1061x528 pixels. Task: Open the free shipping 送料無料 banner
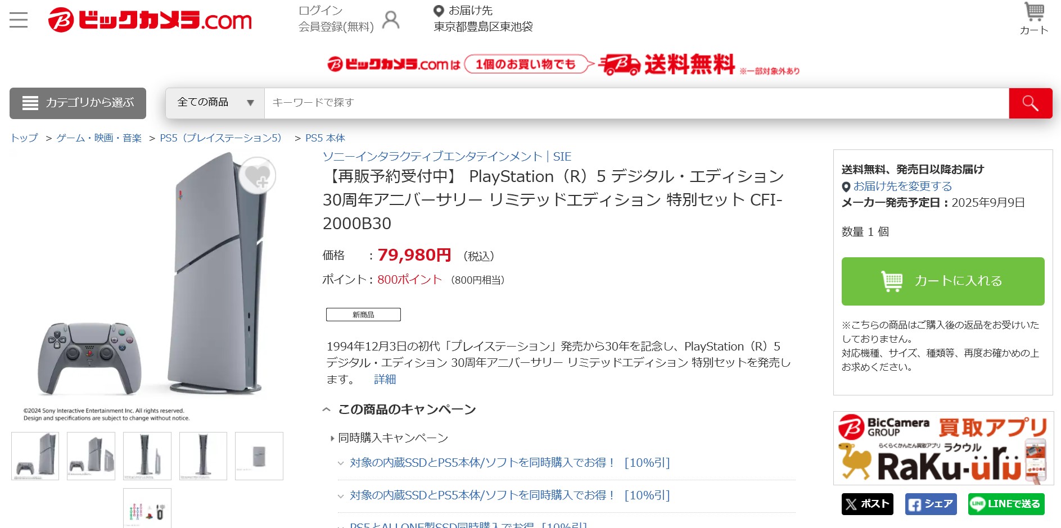click(563, 65)
